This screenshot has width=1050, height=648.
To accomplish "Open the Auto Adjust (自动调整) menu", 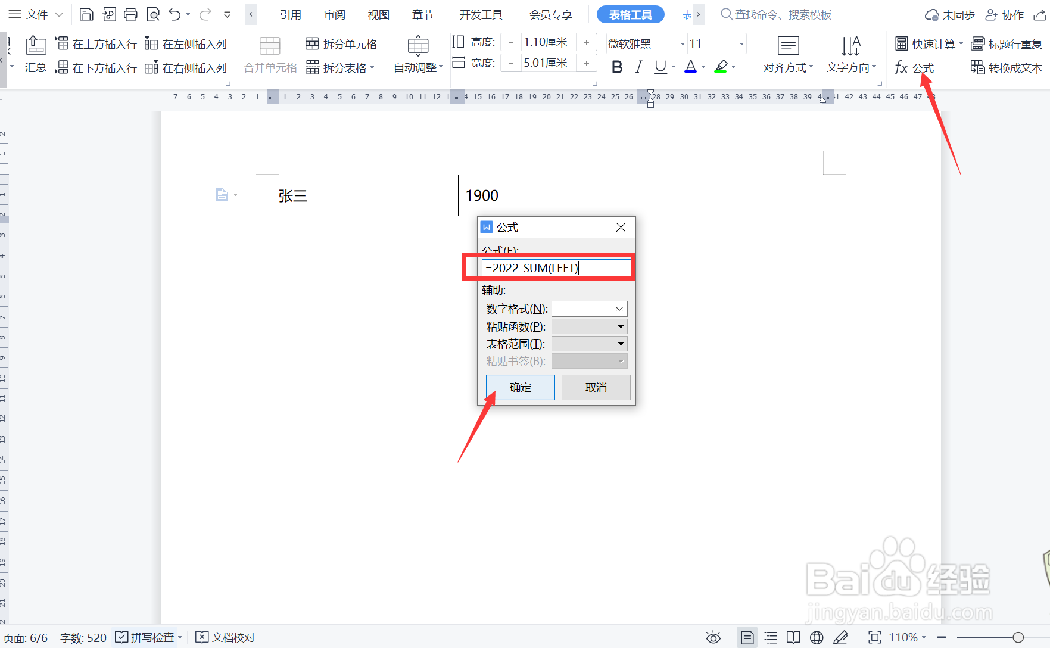I will (x=418, y=55).
